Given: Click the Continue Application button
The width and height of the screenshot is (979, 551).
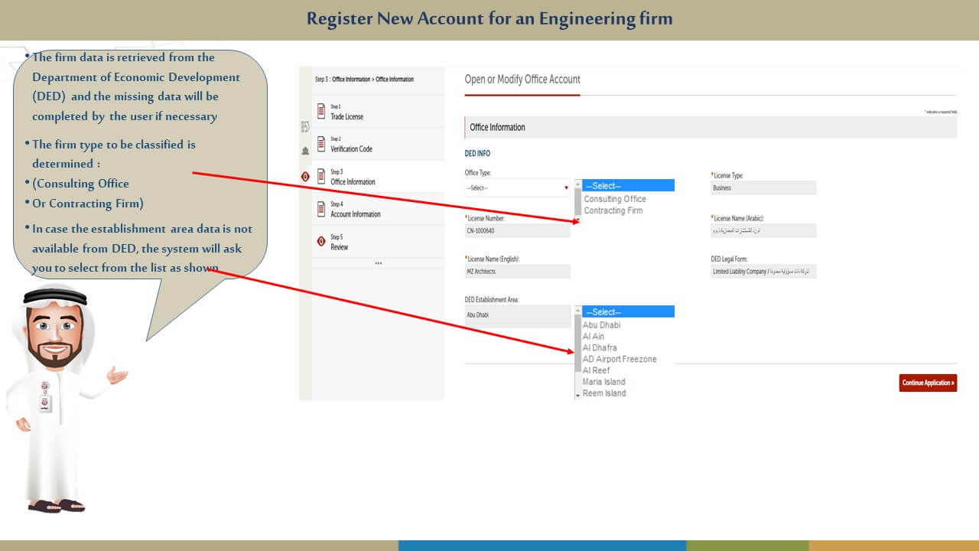Looking at the screenshot, I should (x=928, y=383).
